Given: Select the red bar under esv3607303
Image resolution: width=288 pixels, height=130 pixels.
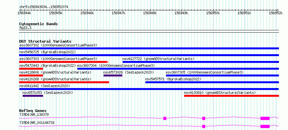Looking at the screenshot, I should pos(63,62).
